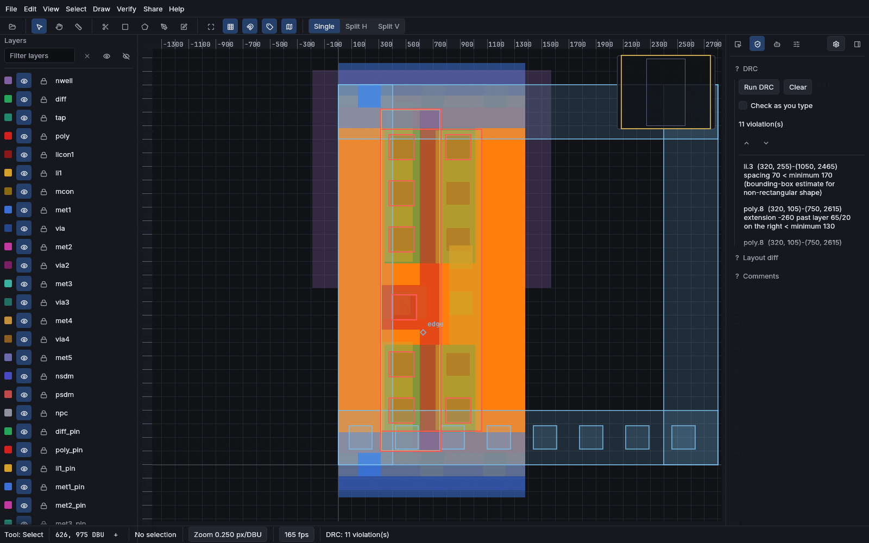Screen dimensions: 869x543
Task: Pick the Ruler measurement tool
Action: (78, 27)
